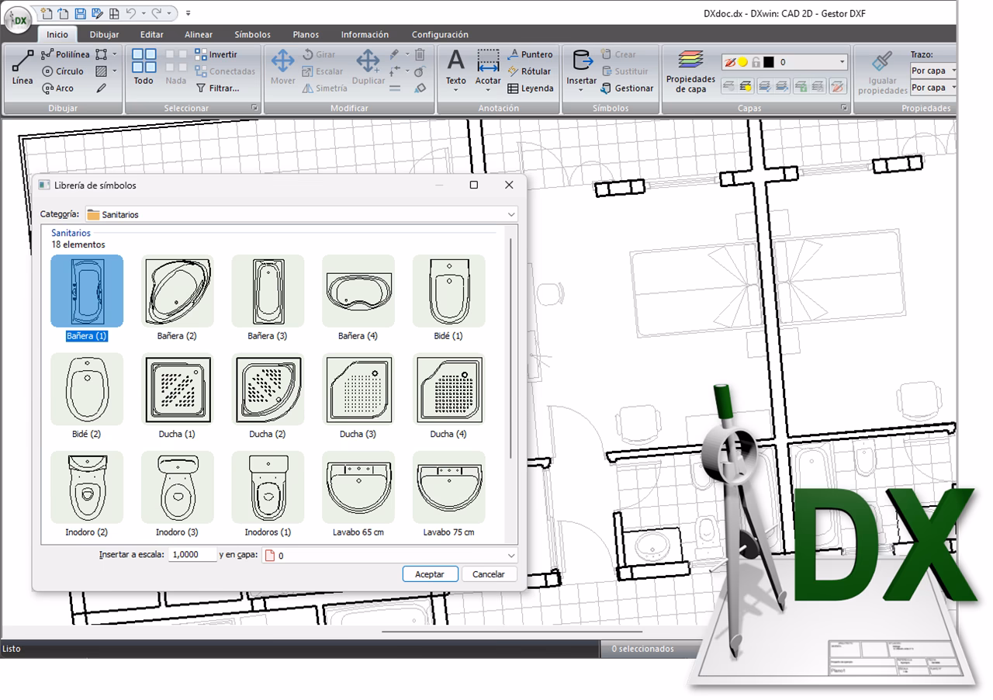Image resolution: width=993 pixels, height=700 pixels.
Task: Click the eraser icon in Modificar
Action: (420, 88)
